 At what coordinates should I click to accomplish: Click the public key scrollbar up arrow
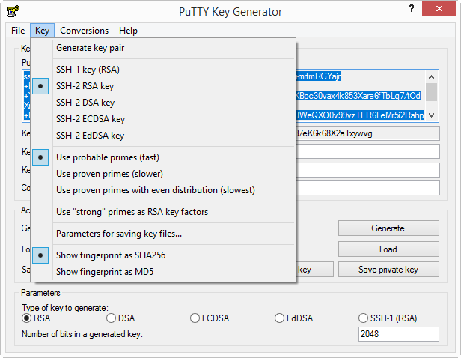pos(431,77)
